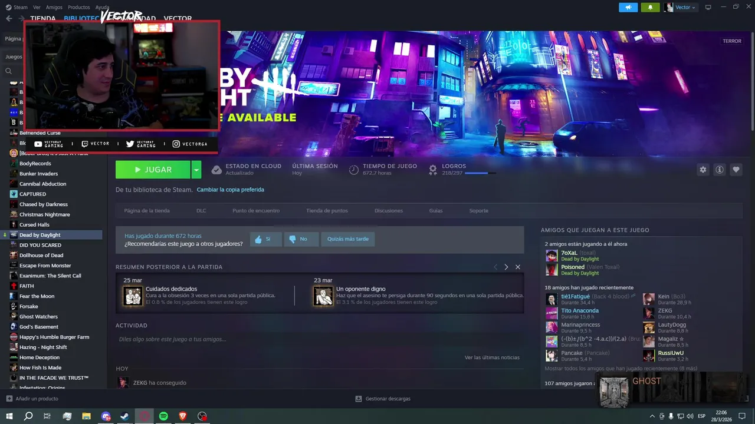This screenshot has width=755, height=424.
Task: Click thumbs-down icon on No
Action: [x=292, y=239]
